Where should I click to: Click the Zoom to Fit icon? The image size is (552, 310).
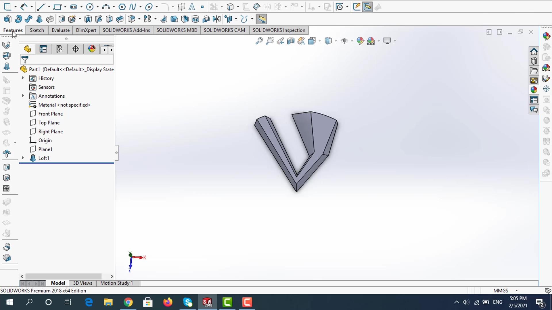click(259, 41)
